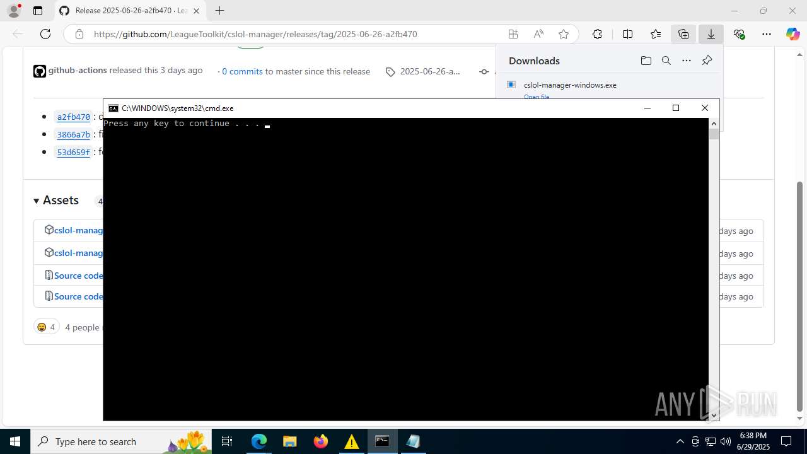The height and width of the screenshot is (454, 807).
Task: Collapse the Assets section
Action: 56,201
